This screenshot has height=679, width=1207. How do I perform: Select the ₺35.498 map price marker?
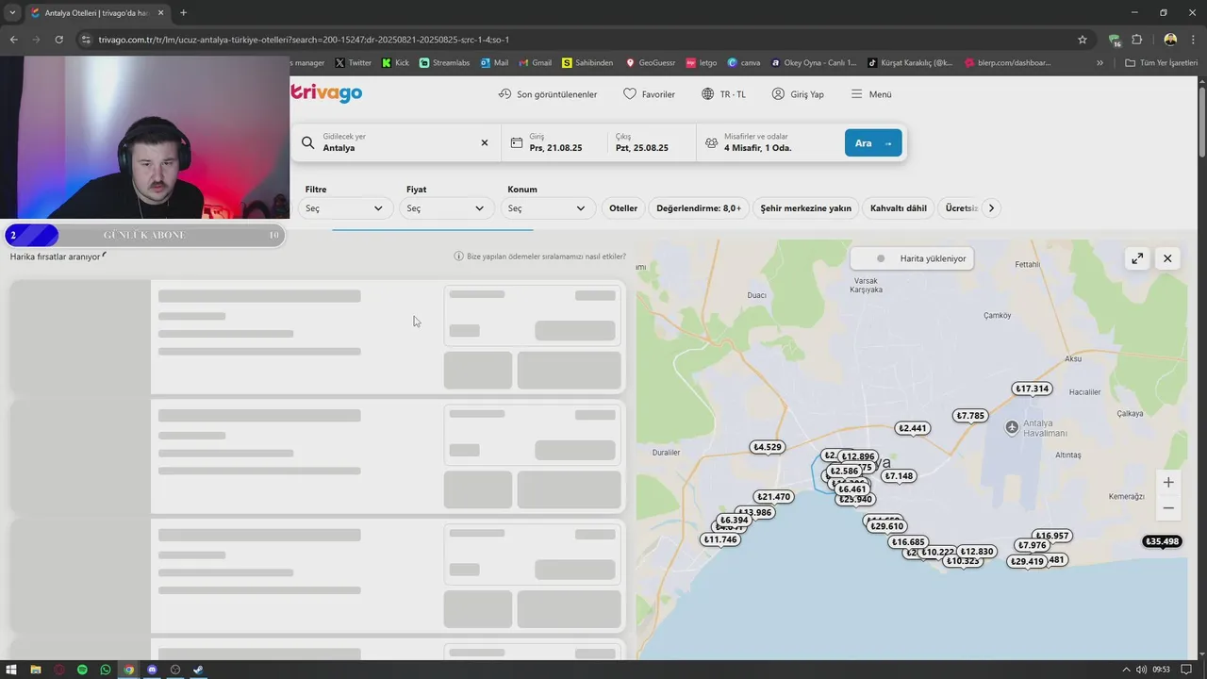coord(1162,541)
